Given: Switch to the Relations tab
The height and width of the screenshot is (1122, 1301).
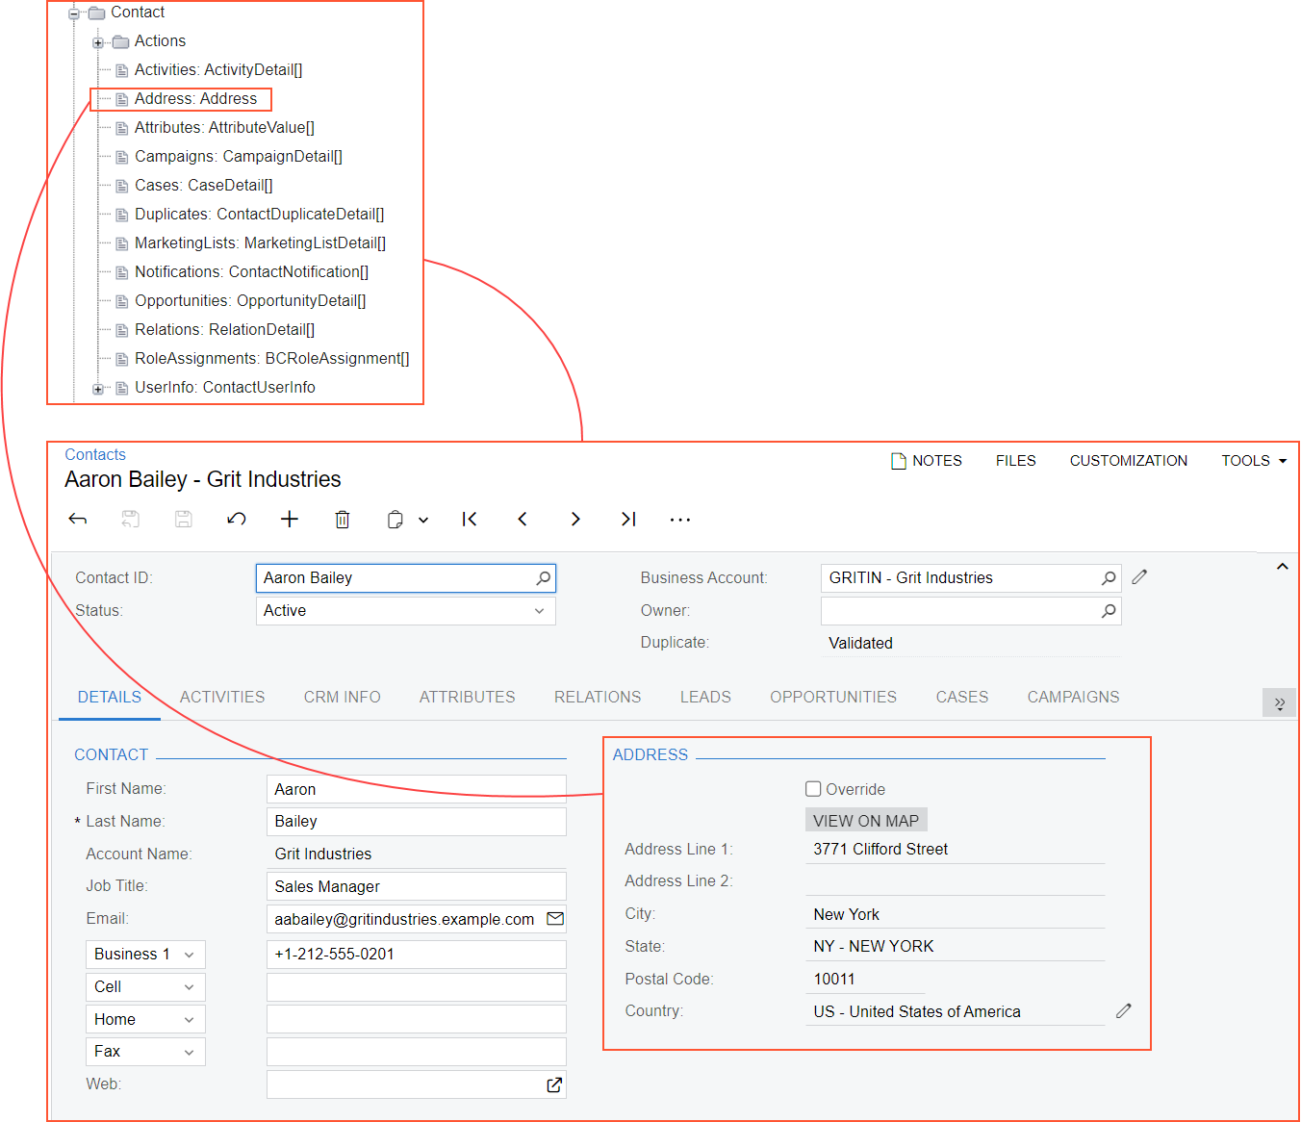Looking at the screenshot, I should pos(598,697).
